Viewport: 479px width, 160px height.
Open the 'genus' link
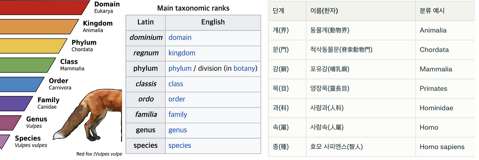point(178,130)
